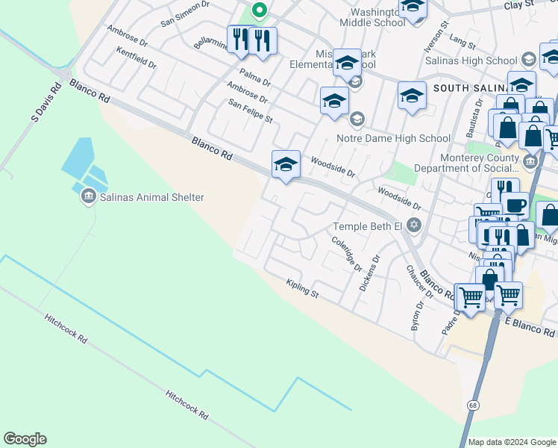Click the Byron Dr street label
Image resolution: width=558 pixels, height=448 pixels.
418,316
